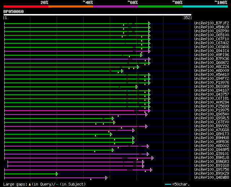The height and width of the screenshot is (187, 231).
Task: Open the UniRef100_A8D009 entry label
Action: click(212, 70)
